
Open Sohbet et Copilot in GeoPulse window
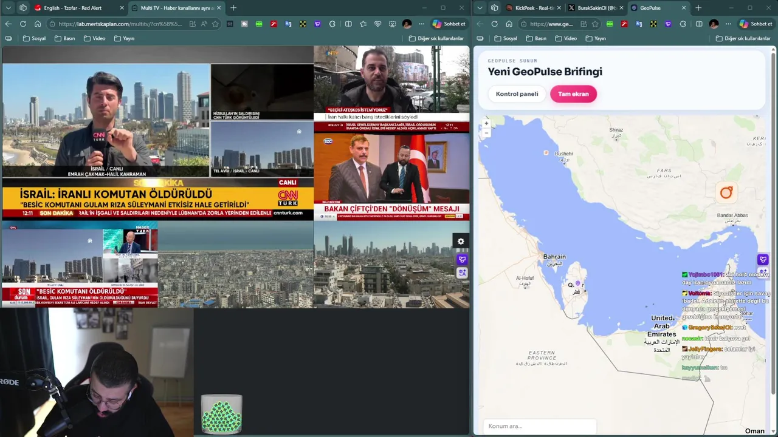[x=756, y=24]
